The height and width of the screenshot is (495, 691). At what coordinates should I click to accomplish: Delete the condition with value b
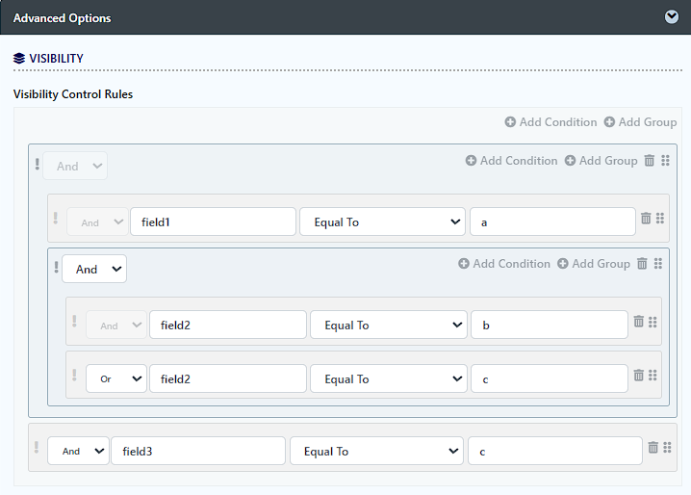point(638,322)
